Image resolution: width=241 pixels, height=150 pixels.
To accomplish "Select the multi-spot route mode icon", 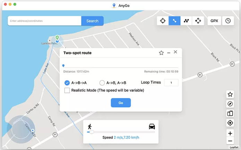I will tap(186, 21).
